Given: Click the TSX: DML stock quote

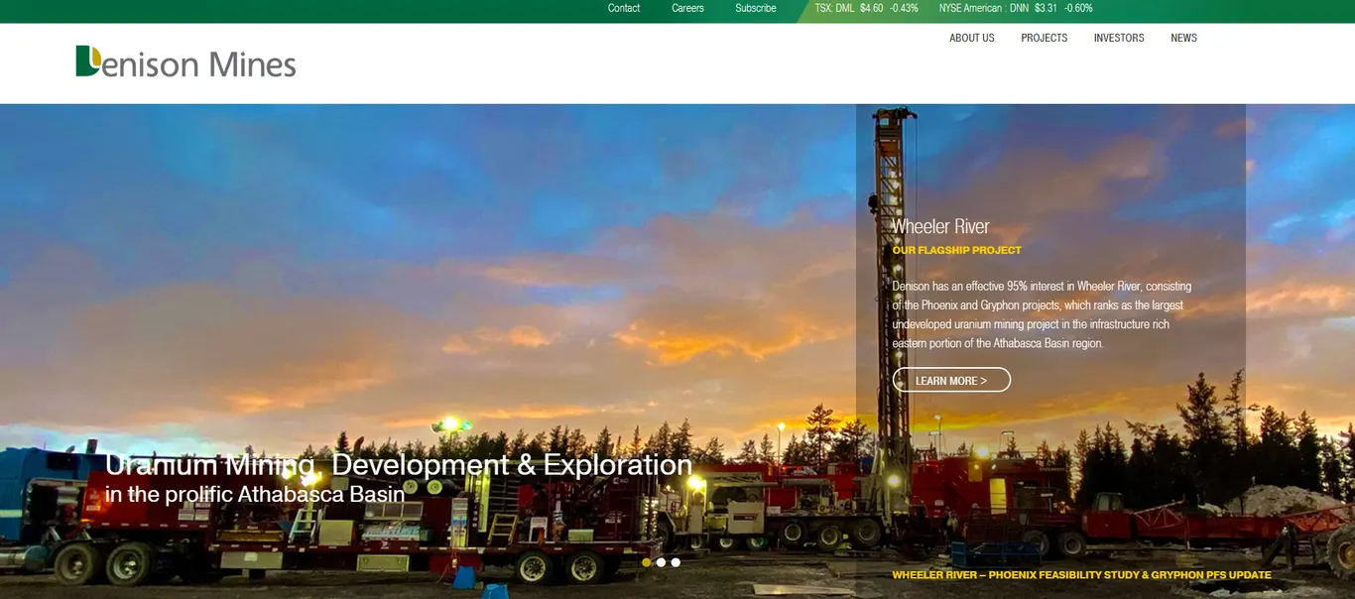Looking at the screenshot, I should click(866, 8).
